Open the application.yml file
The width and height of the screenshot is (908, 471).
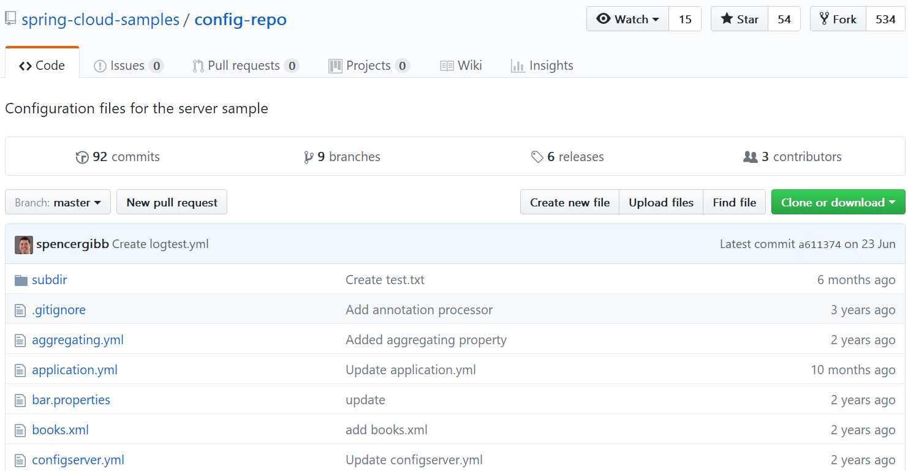[x=75, y=370]
